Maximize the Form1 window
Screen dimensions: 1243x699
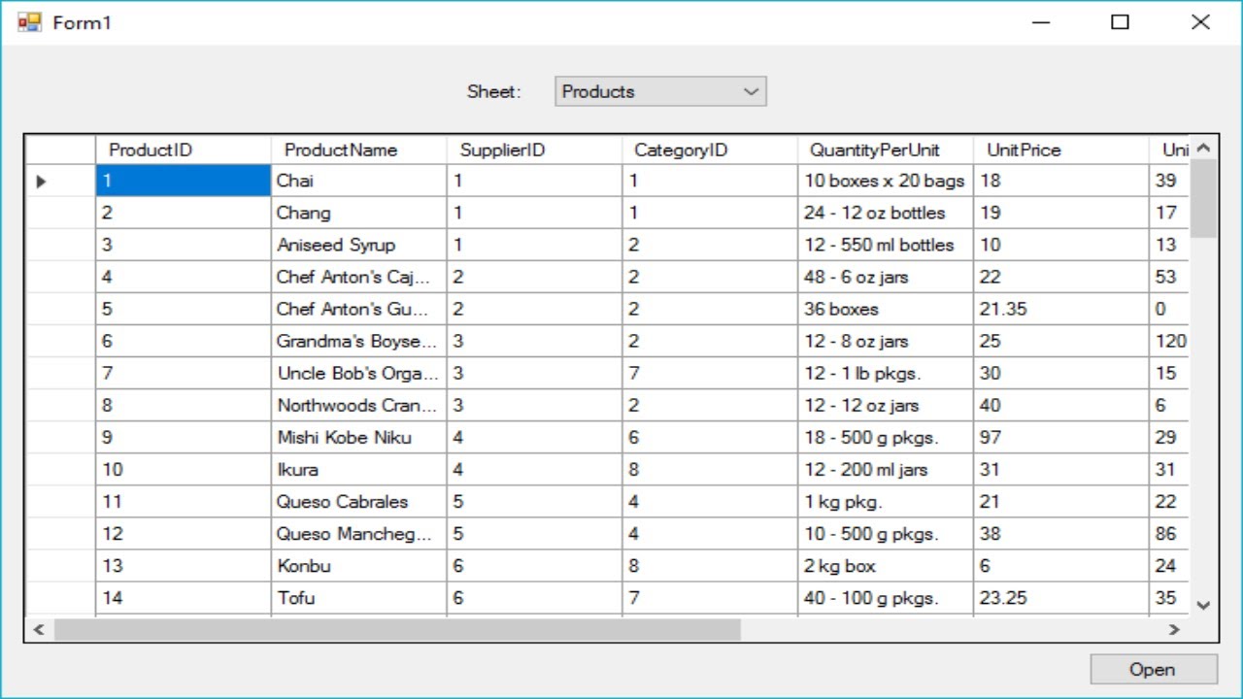pos(1120,22)
